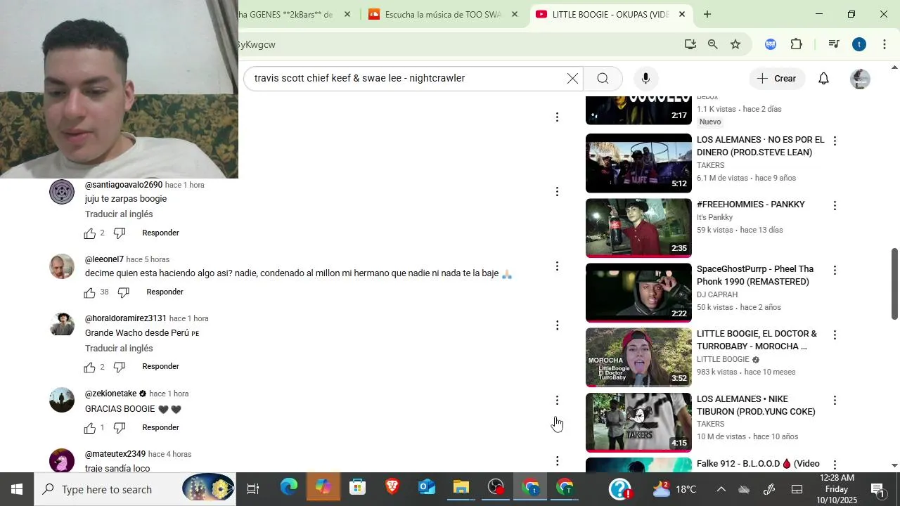Like the GRACIAS BOOGIE comment
The height and width of the screenshot is (506, 900).
(89, 428)
